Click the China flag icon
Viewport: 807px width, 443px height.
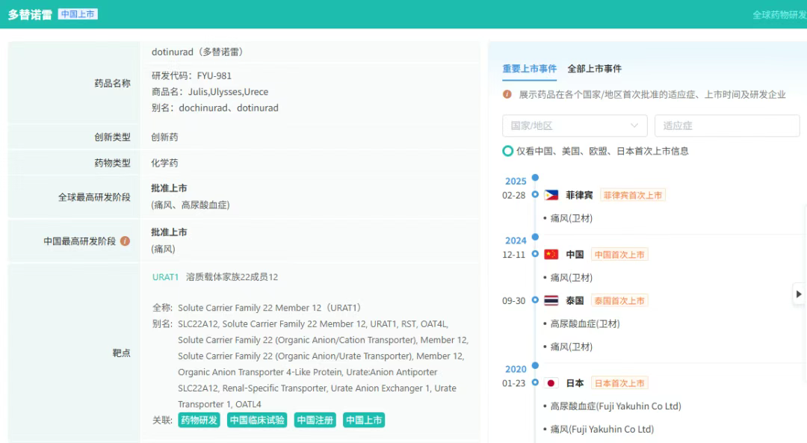pos(551,255)
